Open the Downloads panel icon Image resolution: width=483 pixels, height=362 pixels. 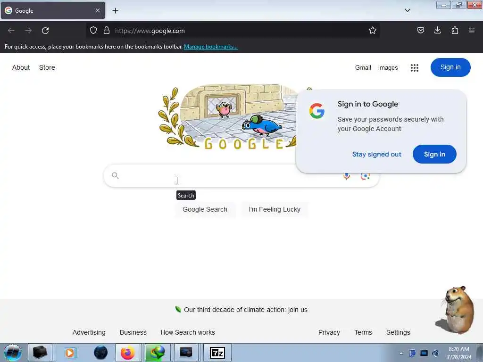coord(437,31)
